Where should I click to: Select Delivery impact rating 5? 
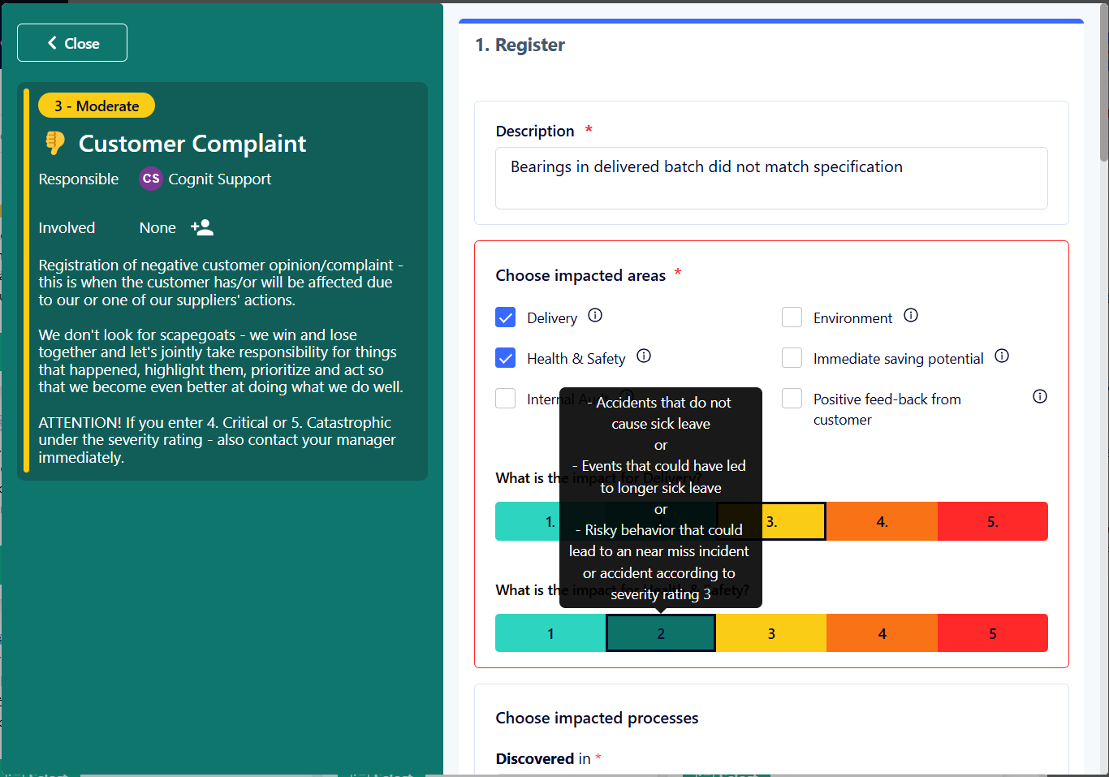pos(992,522)
